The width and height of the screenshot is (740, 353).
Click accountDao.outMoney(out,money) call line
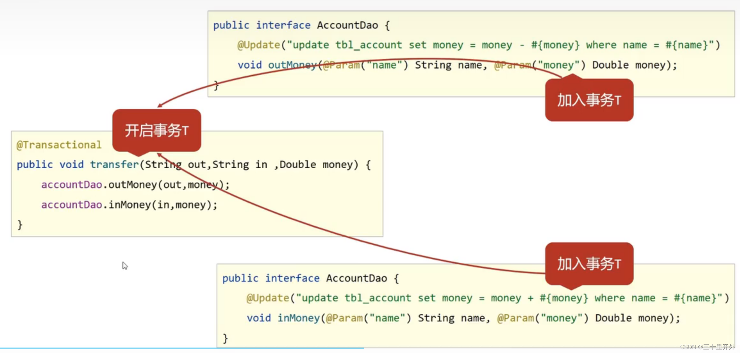[135, 185]
